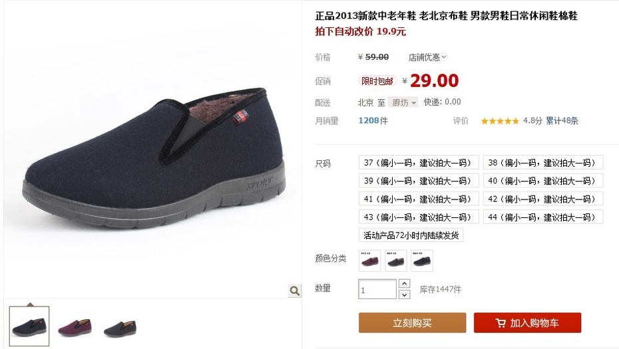Increase quantity with the up arrow

pyautogui.click(x=404, y=284)
